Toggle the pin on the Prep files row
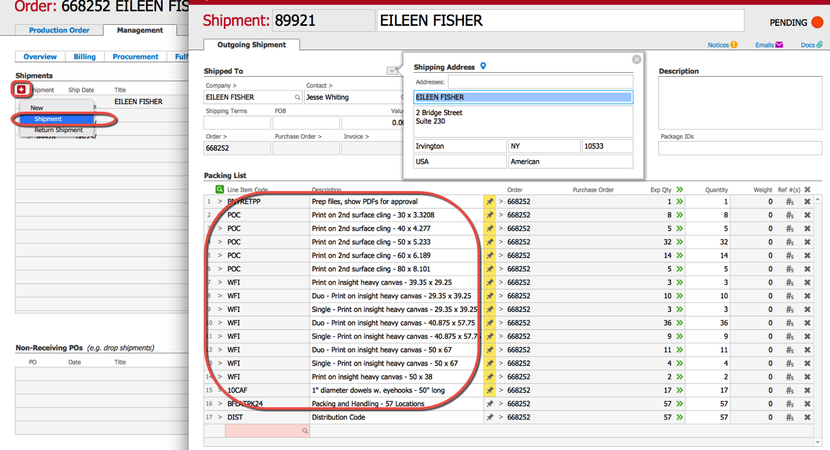The height and width of the screenshot is (450, 830). tap(490, 202)
